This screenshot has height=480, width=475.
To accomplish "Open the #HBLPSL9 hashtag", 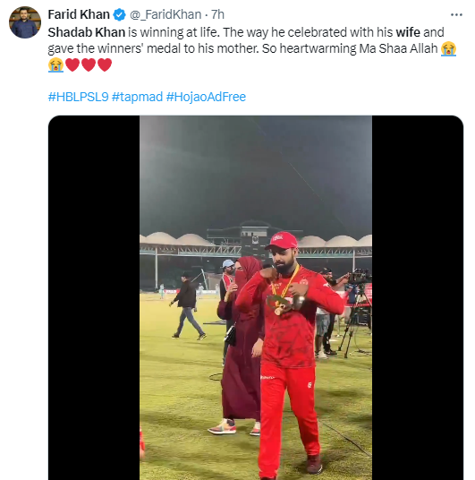I will (x=79, y=97).
